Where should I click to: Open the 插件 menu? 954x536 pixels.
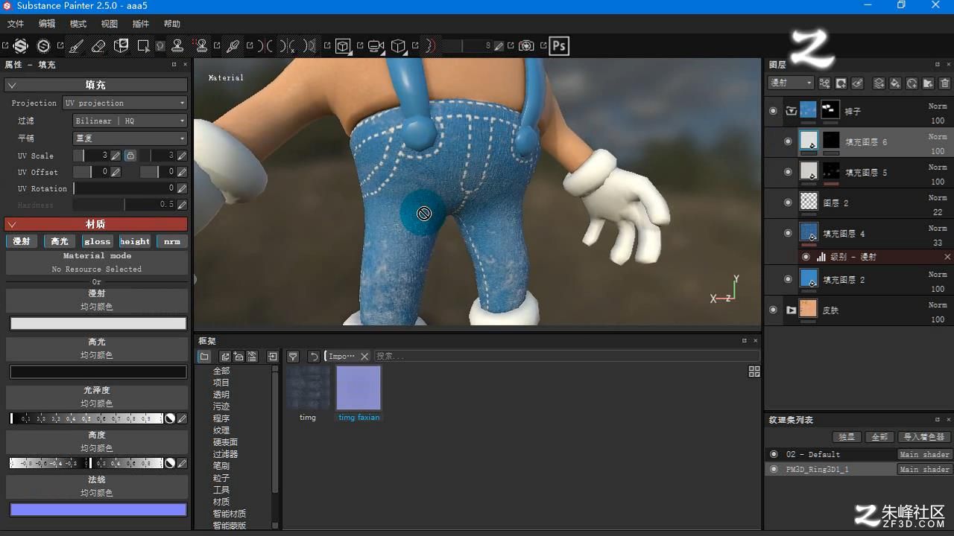pos(140,24)
